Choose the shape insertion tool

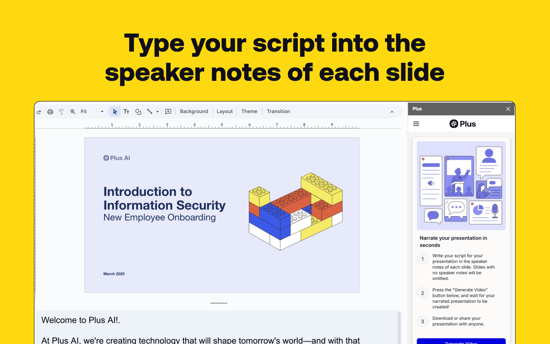(x=138, y=111)
